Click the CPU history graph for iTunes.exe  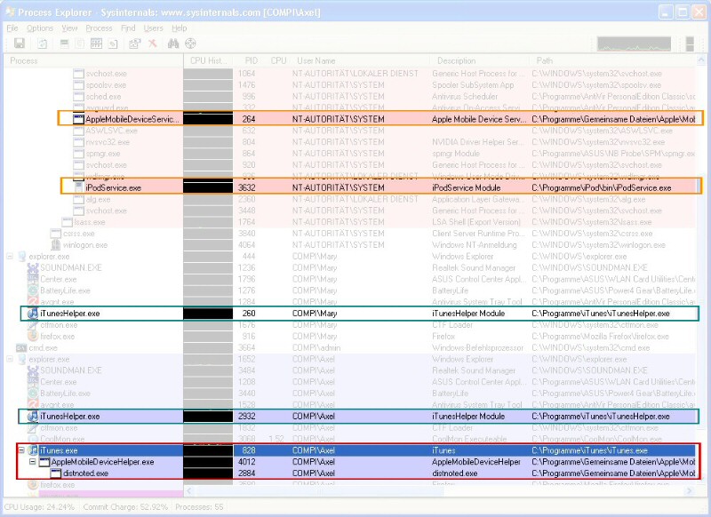(x=208, y=450)
